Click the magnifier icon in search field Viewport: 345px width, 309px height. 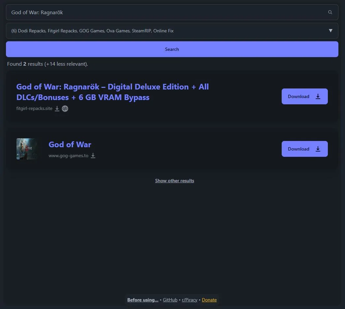tap(330, 12)
